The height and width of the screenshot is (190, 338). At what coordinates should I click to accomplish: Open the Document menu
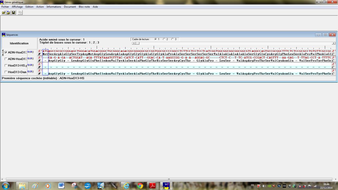[x=70, y=7]
